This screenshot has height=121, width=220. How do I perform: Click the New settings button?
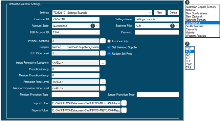click(x=160, y=12)
